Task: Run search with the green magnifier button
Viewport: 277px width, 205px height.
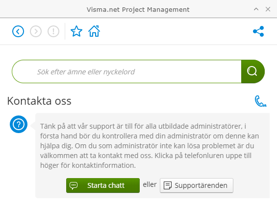Action: pyautogui.click(x=253, y=71)
